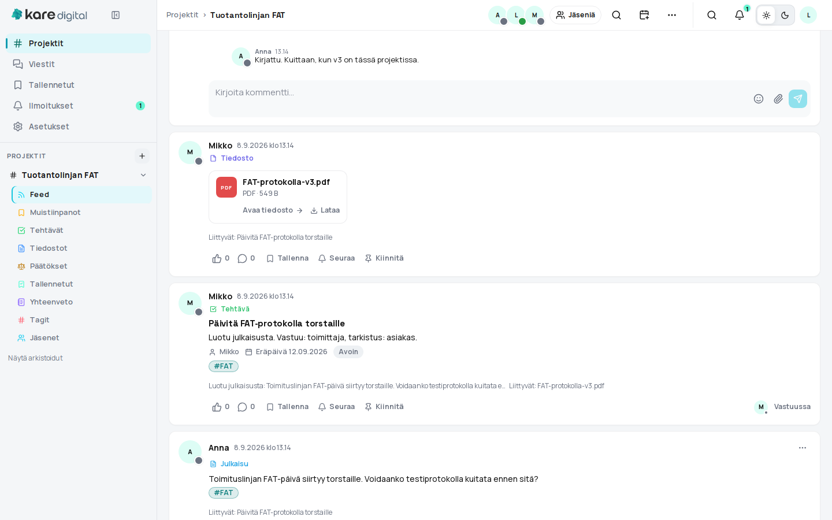Click Lataa download link
The width and height of the screenshot is (832, 520).
point(325,210)
